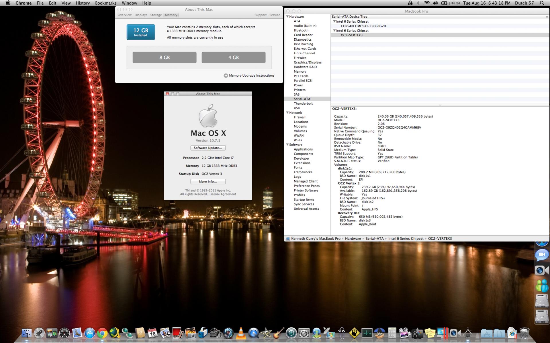Select CORSAIR CMFSSD-256GBG2D device
The image size is (550, 343).
363,26
